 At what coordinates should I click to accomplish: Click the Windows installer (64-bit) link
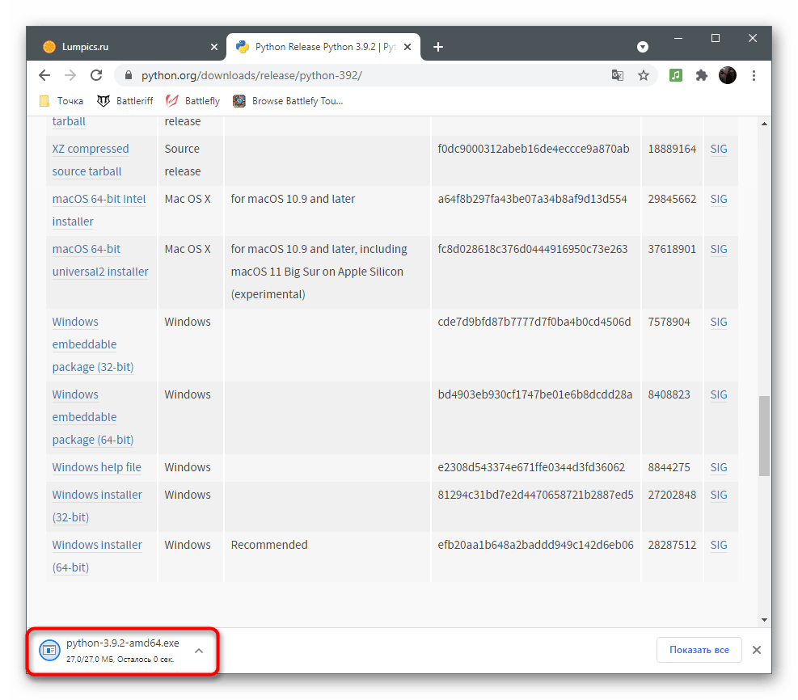coord(97,546)
